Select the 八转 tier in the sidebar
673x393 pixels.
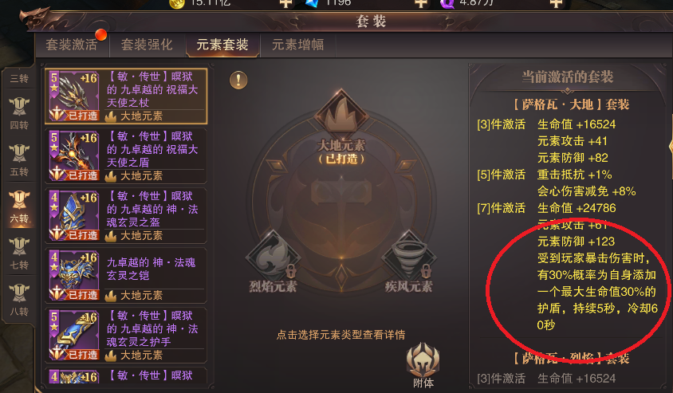pyautogui.click(x=19, y=300)
